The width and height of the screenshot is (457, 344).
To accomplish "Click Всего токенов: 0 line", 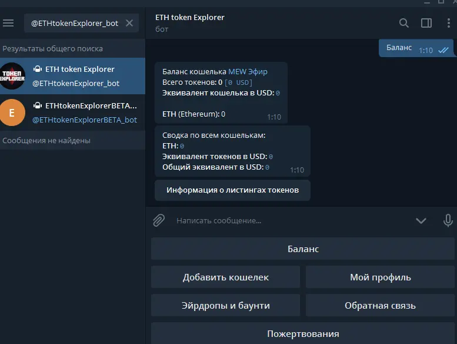I will tap(207, 82).
